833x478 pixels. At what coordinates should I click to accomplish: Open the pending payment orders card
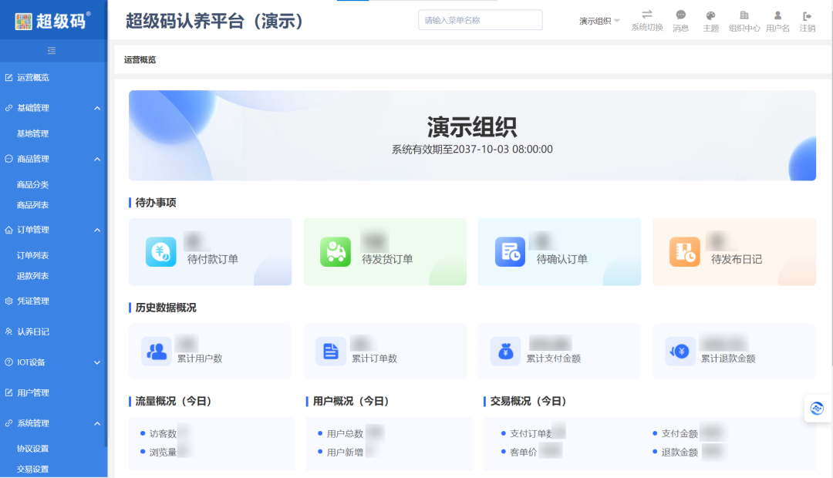pyautogui.click(x=210, y=252)
